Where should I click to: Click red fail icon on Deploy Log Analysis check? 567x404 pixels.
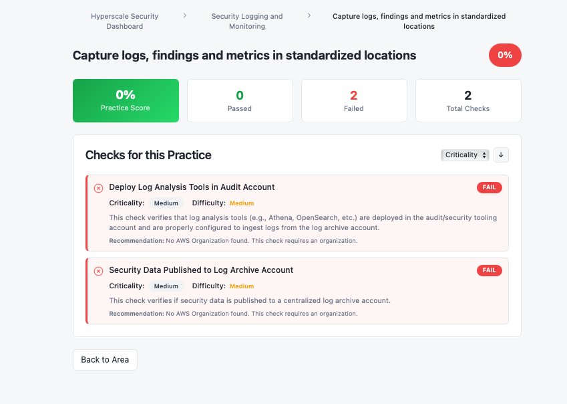98,187
